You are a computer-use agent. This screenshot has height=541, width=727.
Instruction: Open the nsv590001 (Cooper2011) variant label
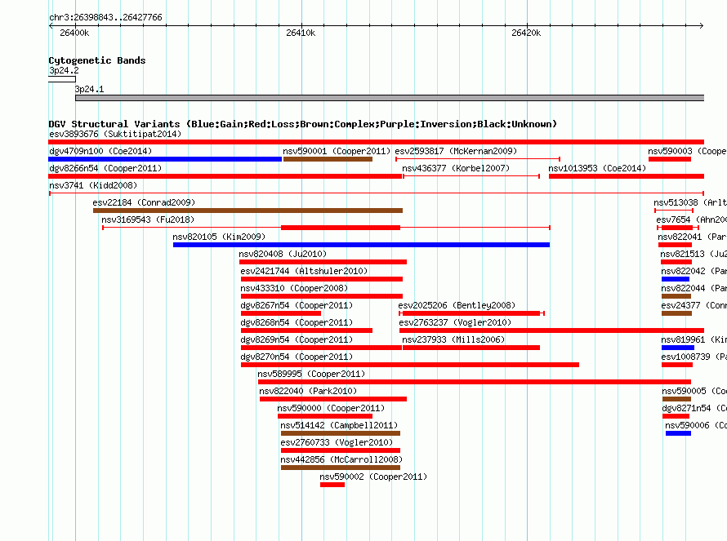point(337,151)
